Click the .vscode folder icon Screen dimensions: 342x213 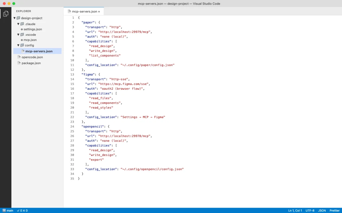(x=22, y=35)
